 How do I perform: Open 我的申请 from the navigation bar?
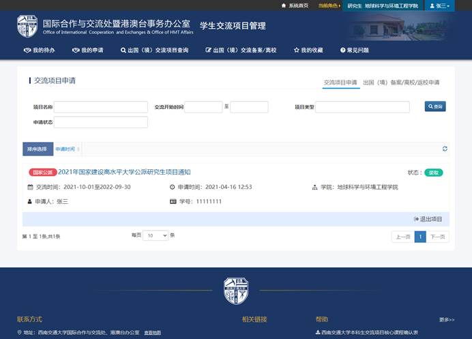[88, 50]
